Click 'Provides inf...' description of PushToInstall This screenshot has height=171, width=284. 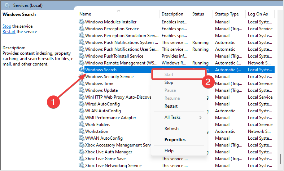click(174, 56)
